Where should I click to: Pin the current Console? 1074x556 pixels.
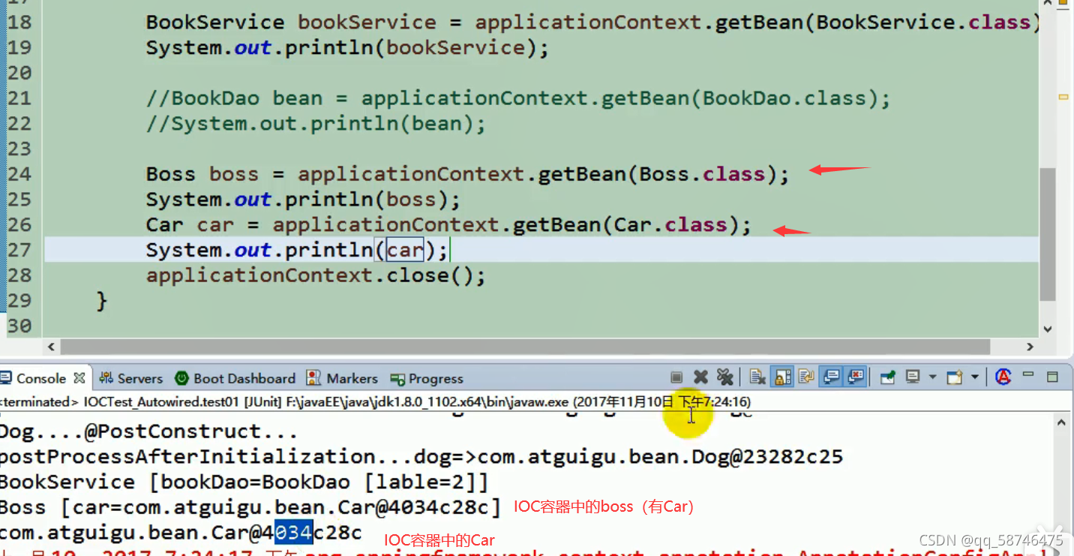pos(888,377)
